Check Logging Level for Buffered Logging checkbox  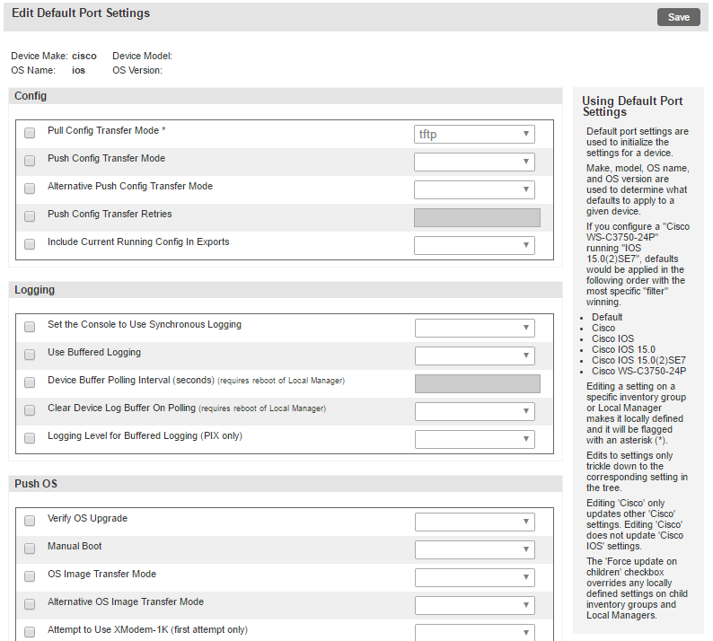point(30,438)
